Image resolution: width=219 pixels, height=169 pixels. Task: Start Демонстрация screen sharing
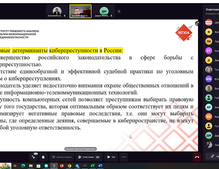[x=62, y=157]
